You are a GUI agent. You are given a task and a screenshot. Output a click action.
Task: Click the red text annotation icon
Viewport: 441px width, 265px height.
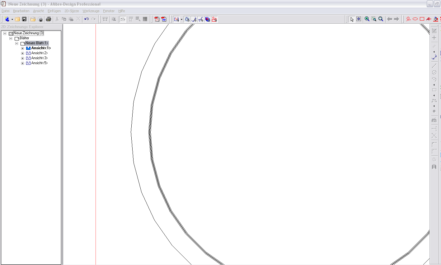click(x=429, y=19)
